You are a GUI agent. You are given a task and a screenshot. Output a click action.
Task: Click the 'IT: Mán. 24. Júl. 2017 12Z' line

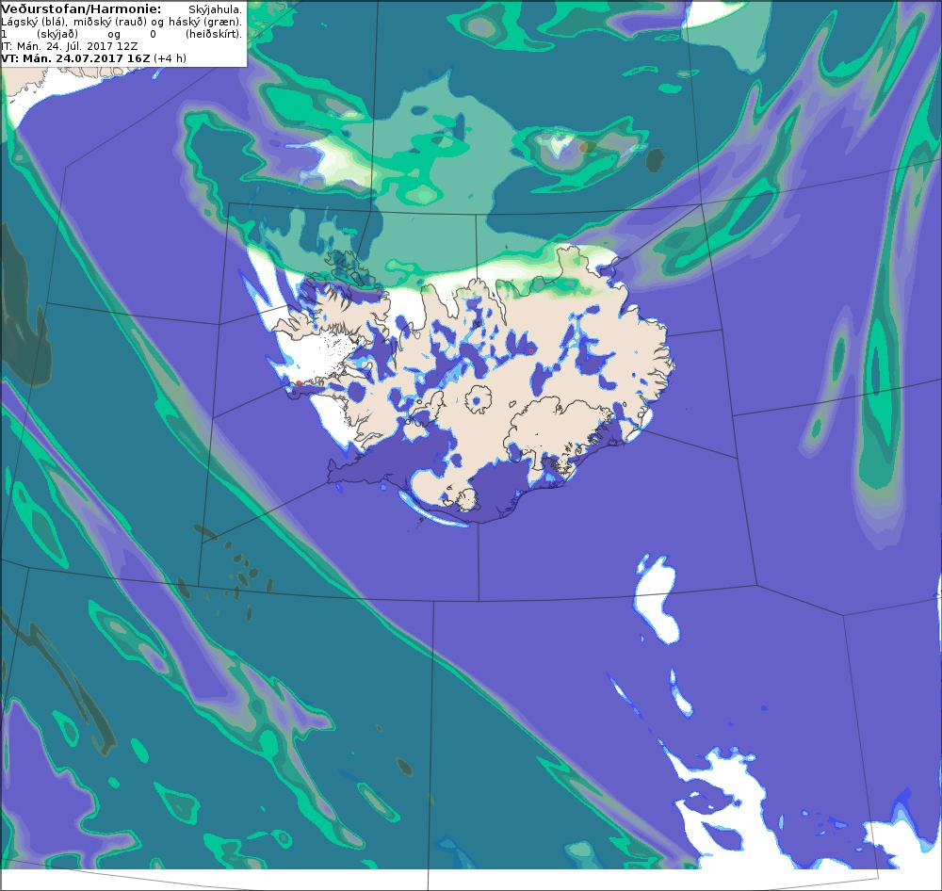point(70,46)
